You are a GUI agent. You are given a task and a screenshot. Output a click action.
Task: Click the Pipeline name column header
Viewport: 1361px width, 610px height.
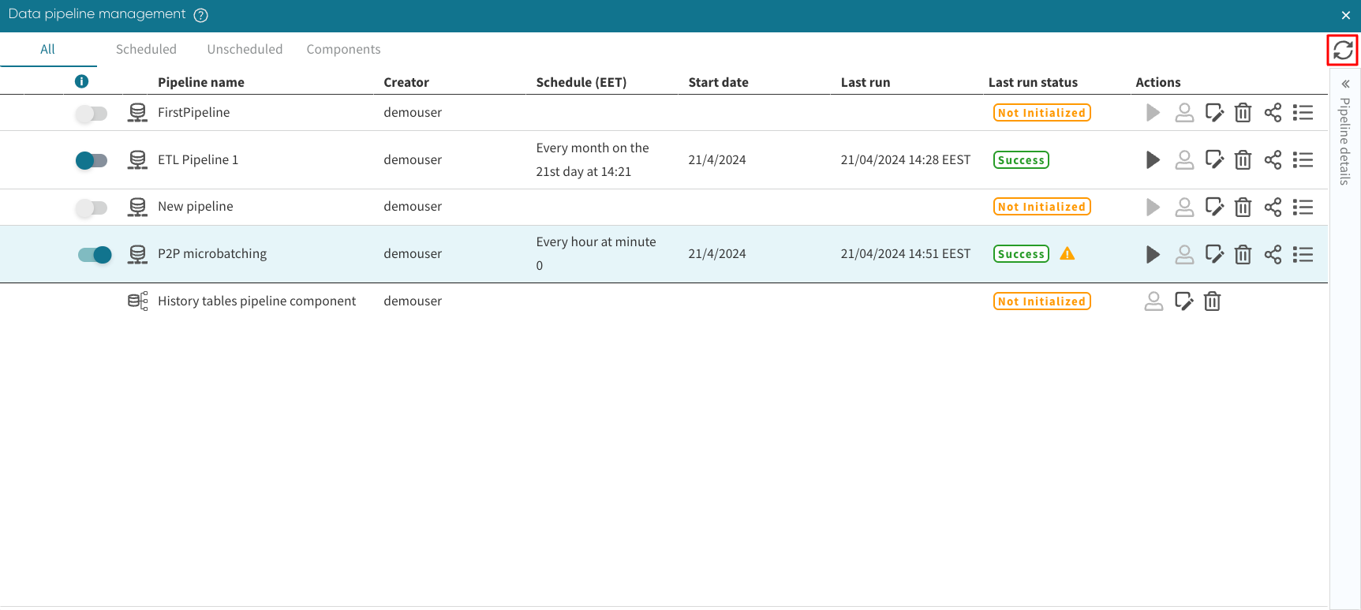pos(201,82)
